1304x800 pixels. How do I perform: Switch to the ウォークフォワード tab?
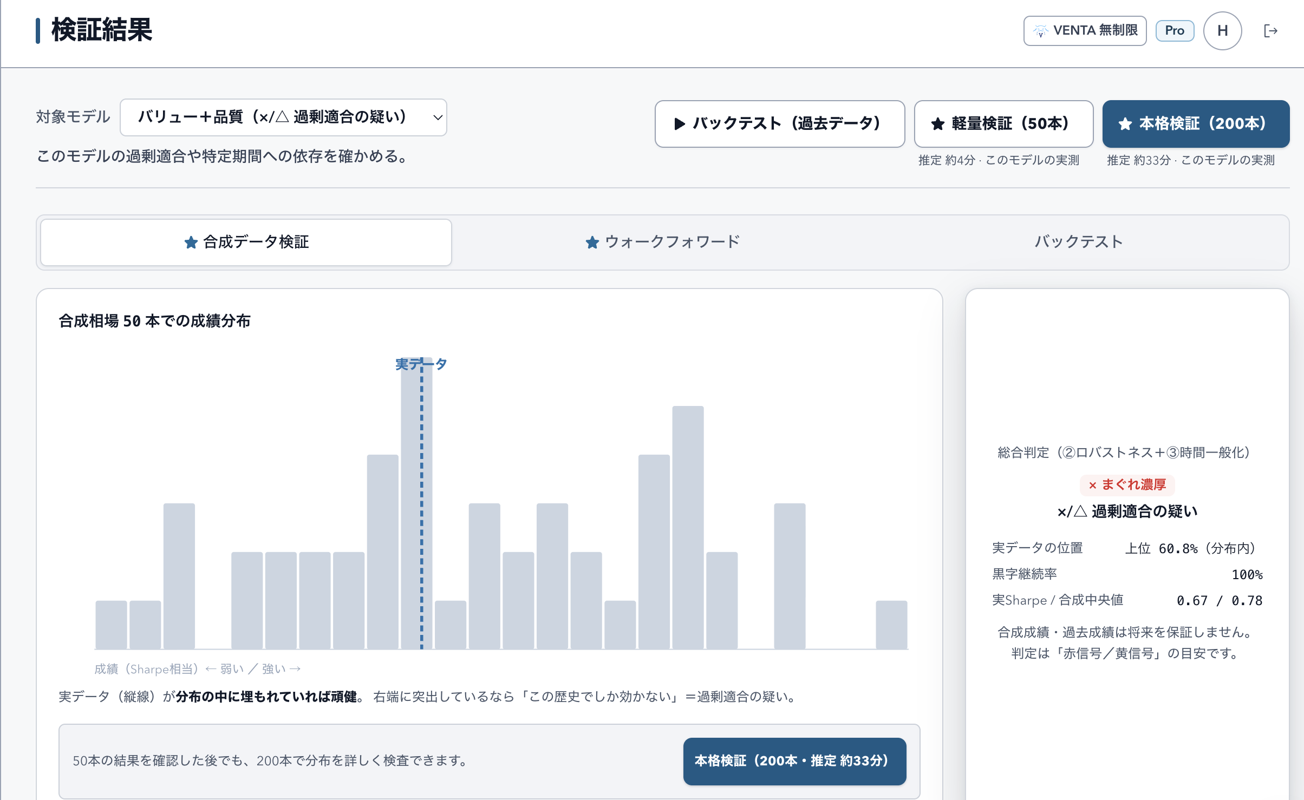pos(662,242)
